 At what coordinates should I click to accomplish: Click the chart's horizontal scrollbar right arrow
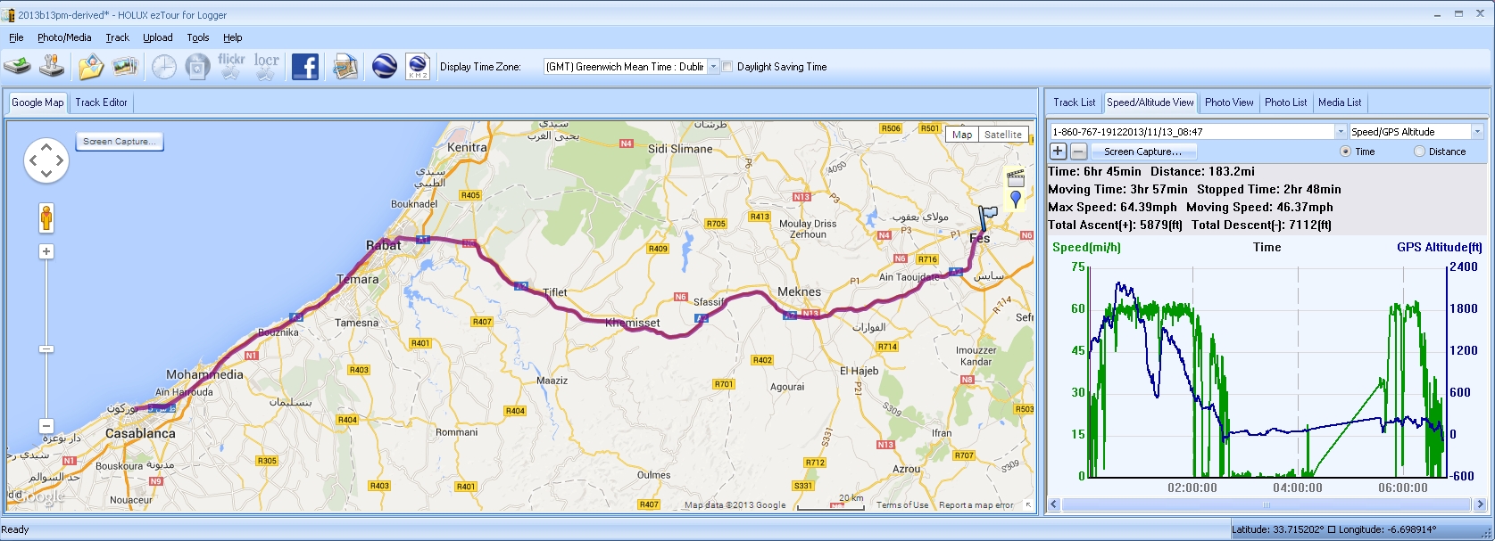[1480, 504]
